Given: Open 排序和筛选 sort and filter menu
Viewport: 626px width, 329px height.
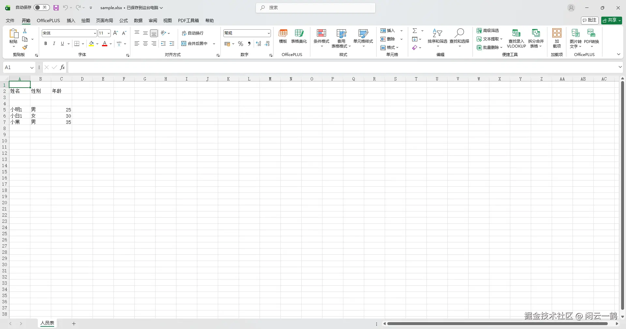Looking at the screenshot, I should click(x=438, y=38).
